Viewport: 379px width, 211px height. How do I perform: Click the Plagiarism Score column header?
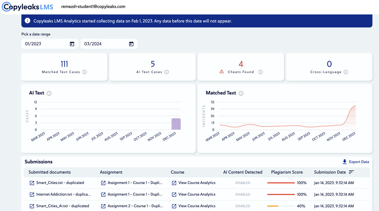pyautogui.click(x=287, y=172)
